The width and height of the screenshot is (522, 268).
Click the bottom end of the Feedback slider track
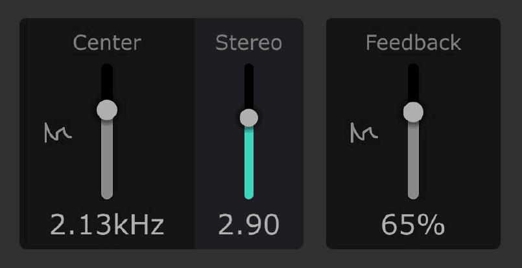pyautogui.click(x=413, y=195)
